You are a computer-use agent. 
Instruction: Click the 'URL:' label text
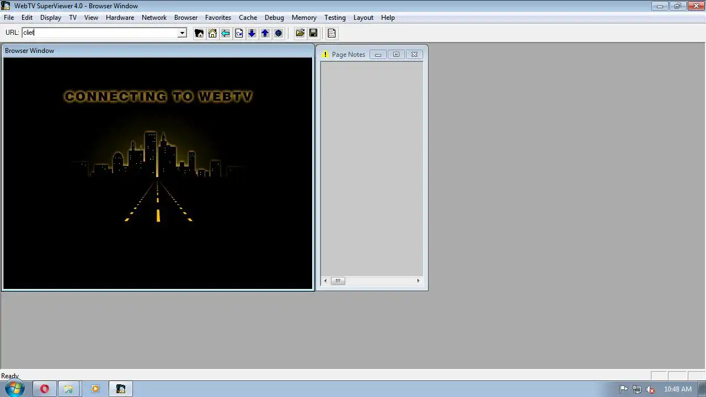[x=12, y=33]
